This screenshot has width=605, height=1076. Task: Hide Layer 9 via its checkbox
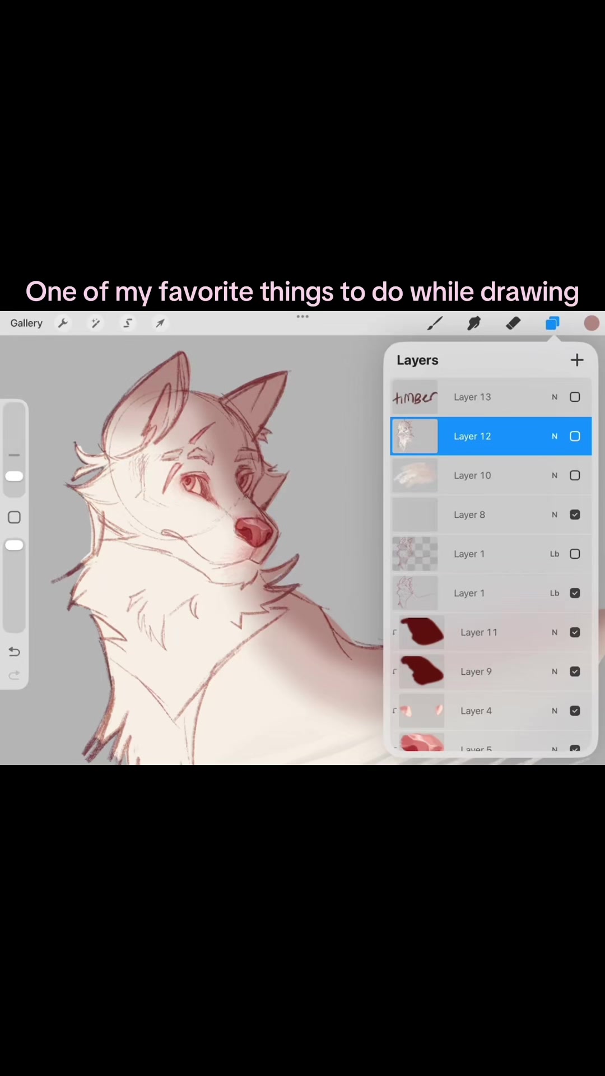(575, 671)
